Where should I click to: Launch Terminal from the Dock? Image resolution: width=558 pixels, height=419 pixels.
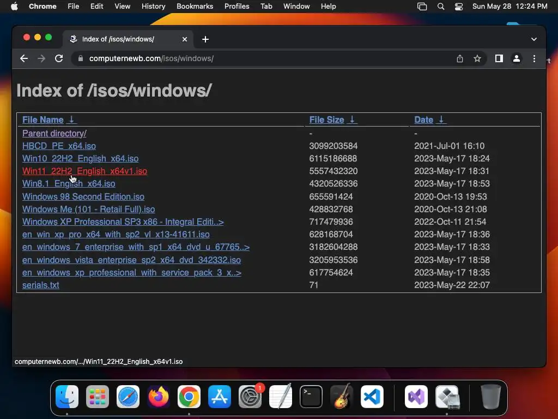point(311,397)
